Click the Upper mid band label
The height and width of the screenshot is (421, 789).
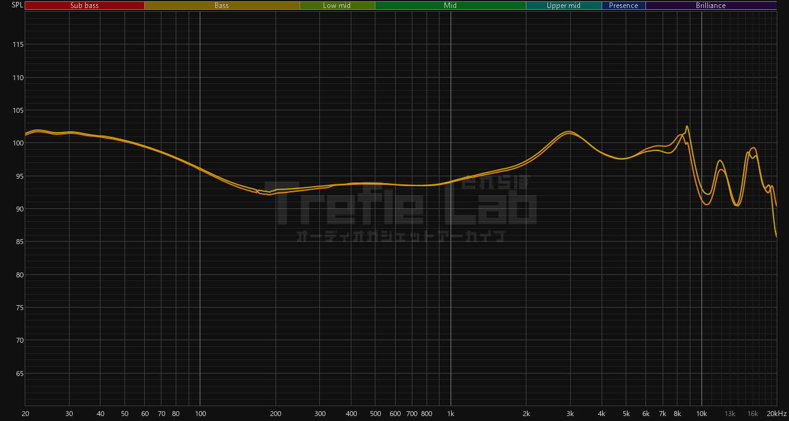(x=563, y=6)
